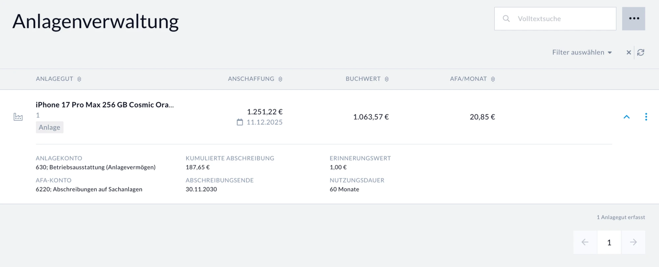The image size is (659, 267).
Task: Click useful life 60 Monate
Action: 344,189
